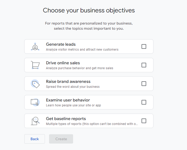The height and width of the screenshot is (150, 187).
Task: Go back with the Back button
Action: click(x=35, y=139)
